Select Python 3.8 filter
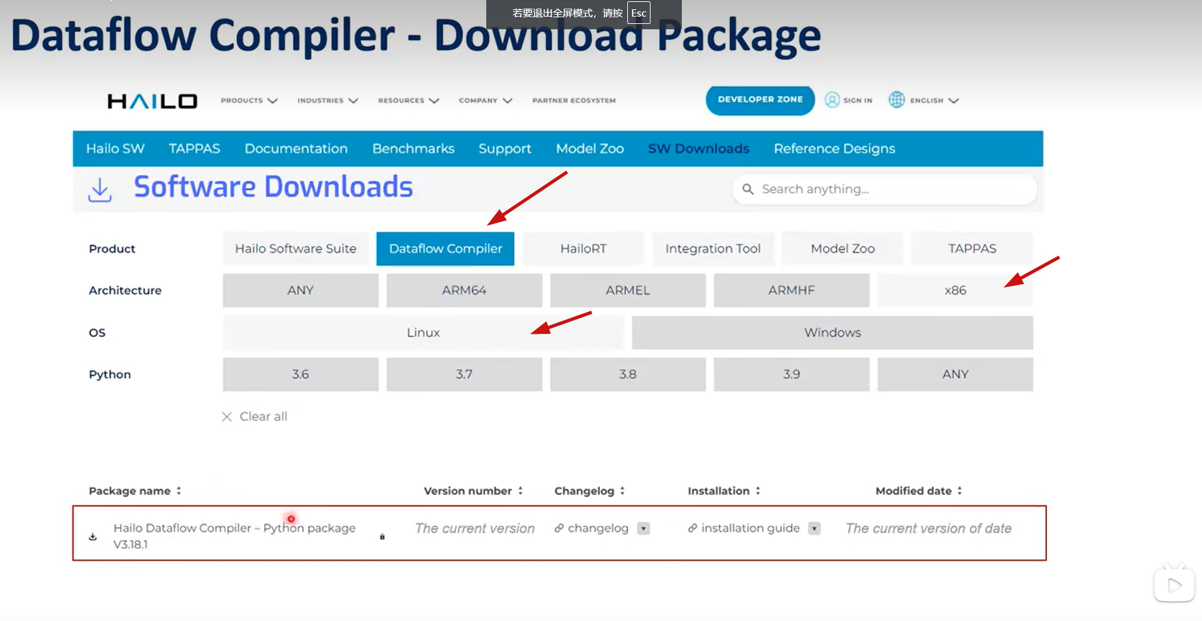 pos(628,374)
